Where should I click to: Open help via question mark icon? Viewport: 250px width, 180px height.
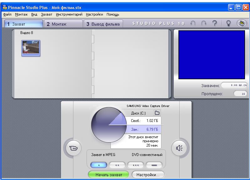click(x=215, y=23)
